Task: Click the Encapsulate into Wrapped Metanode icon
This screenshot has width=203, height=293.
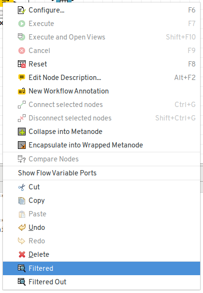Action: pos(22,145)
